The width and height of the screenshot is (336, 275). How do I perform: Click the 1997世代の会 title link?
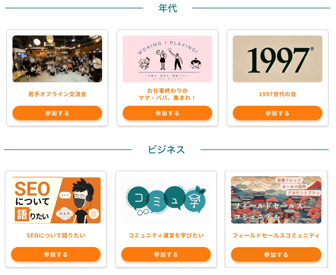278,94
